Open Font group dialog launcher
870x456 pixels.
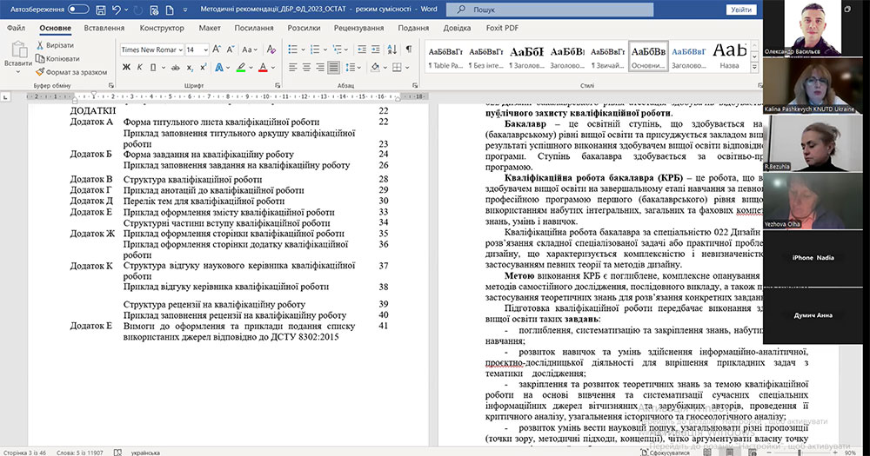[278, 85]
